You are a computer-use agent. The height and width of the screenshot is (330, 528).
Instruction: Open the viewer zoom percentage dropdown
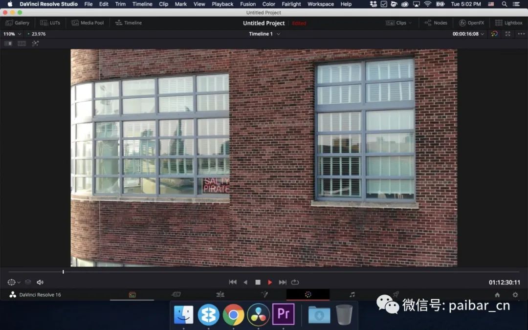coord(12,34)
